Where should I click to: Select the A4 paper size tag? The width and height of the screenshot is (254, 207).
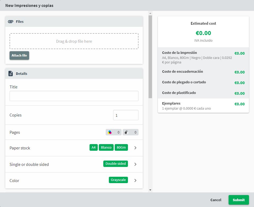pos(93,148)
